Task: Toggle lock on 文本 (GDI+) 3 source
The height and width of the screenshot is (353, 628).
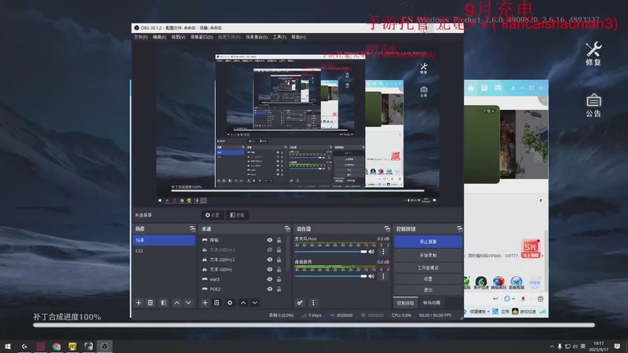Action: [279, 249]
